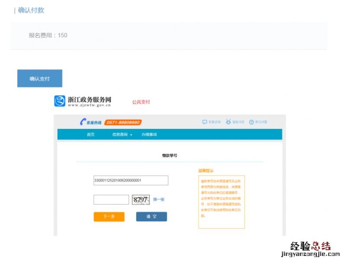Click the robot smart Q&A icon
The image size is (346, 262).
[x=228, y=122]
